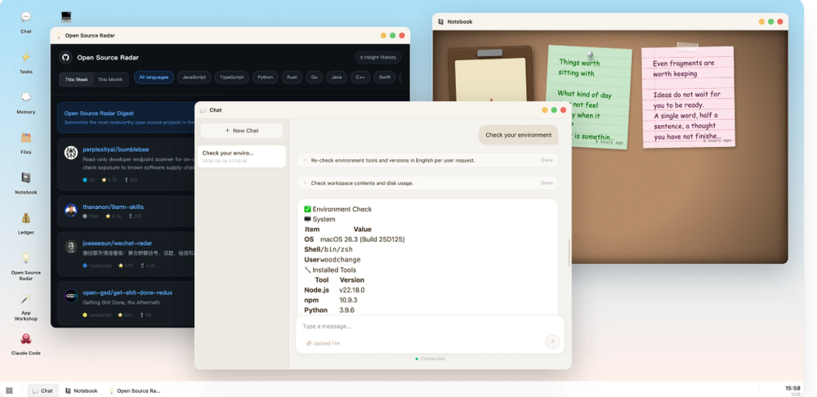Click the Node.js v22.18.0 version row
This screenshot has height=397, width=817.
334,290
